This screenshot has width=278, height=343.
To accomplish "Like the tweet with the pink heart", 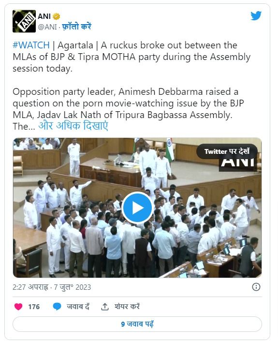I will click(18, 306).
